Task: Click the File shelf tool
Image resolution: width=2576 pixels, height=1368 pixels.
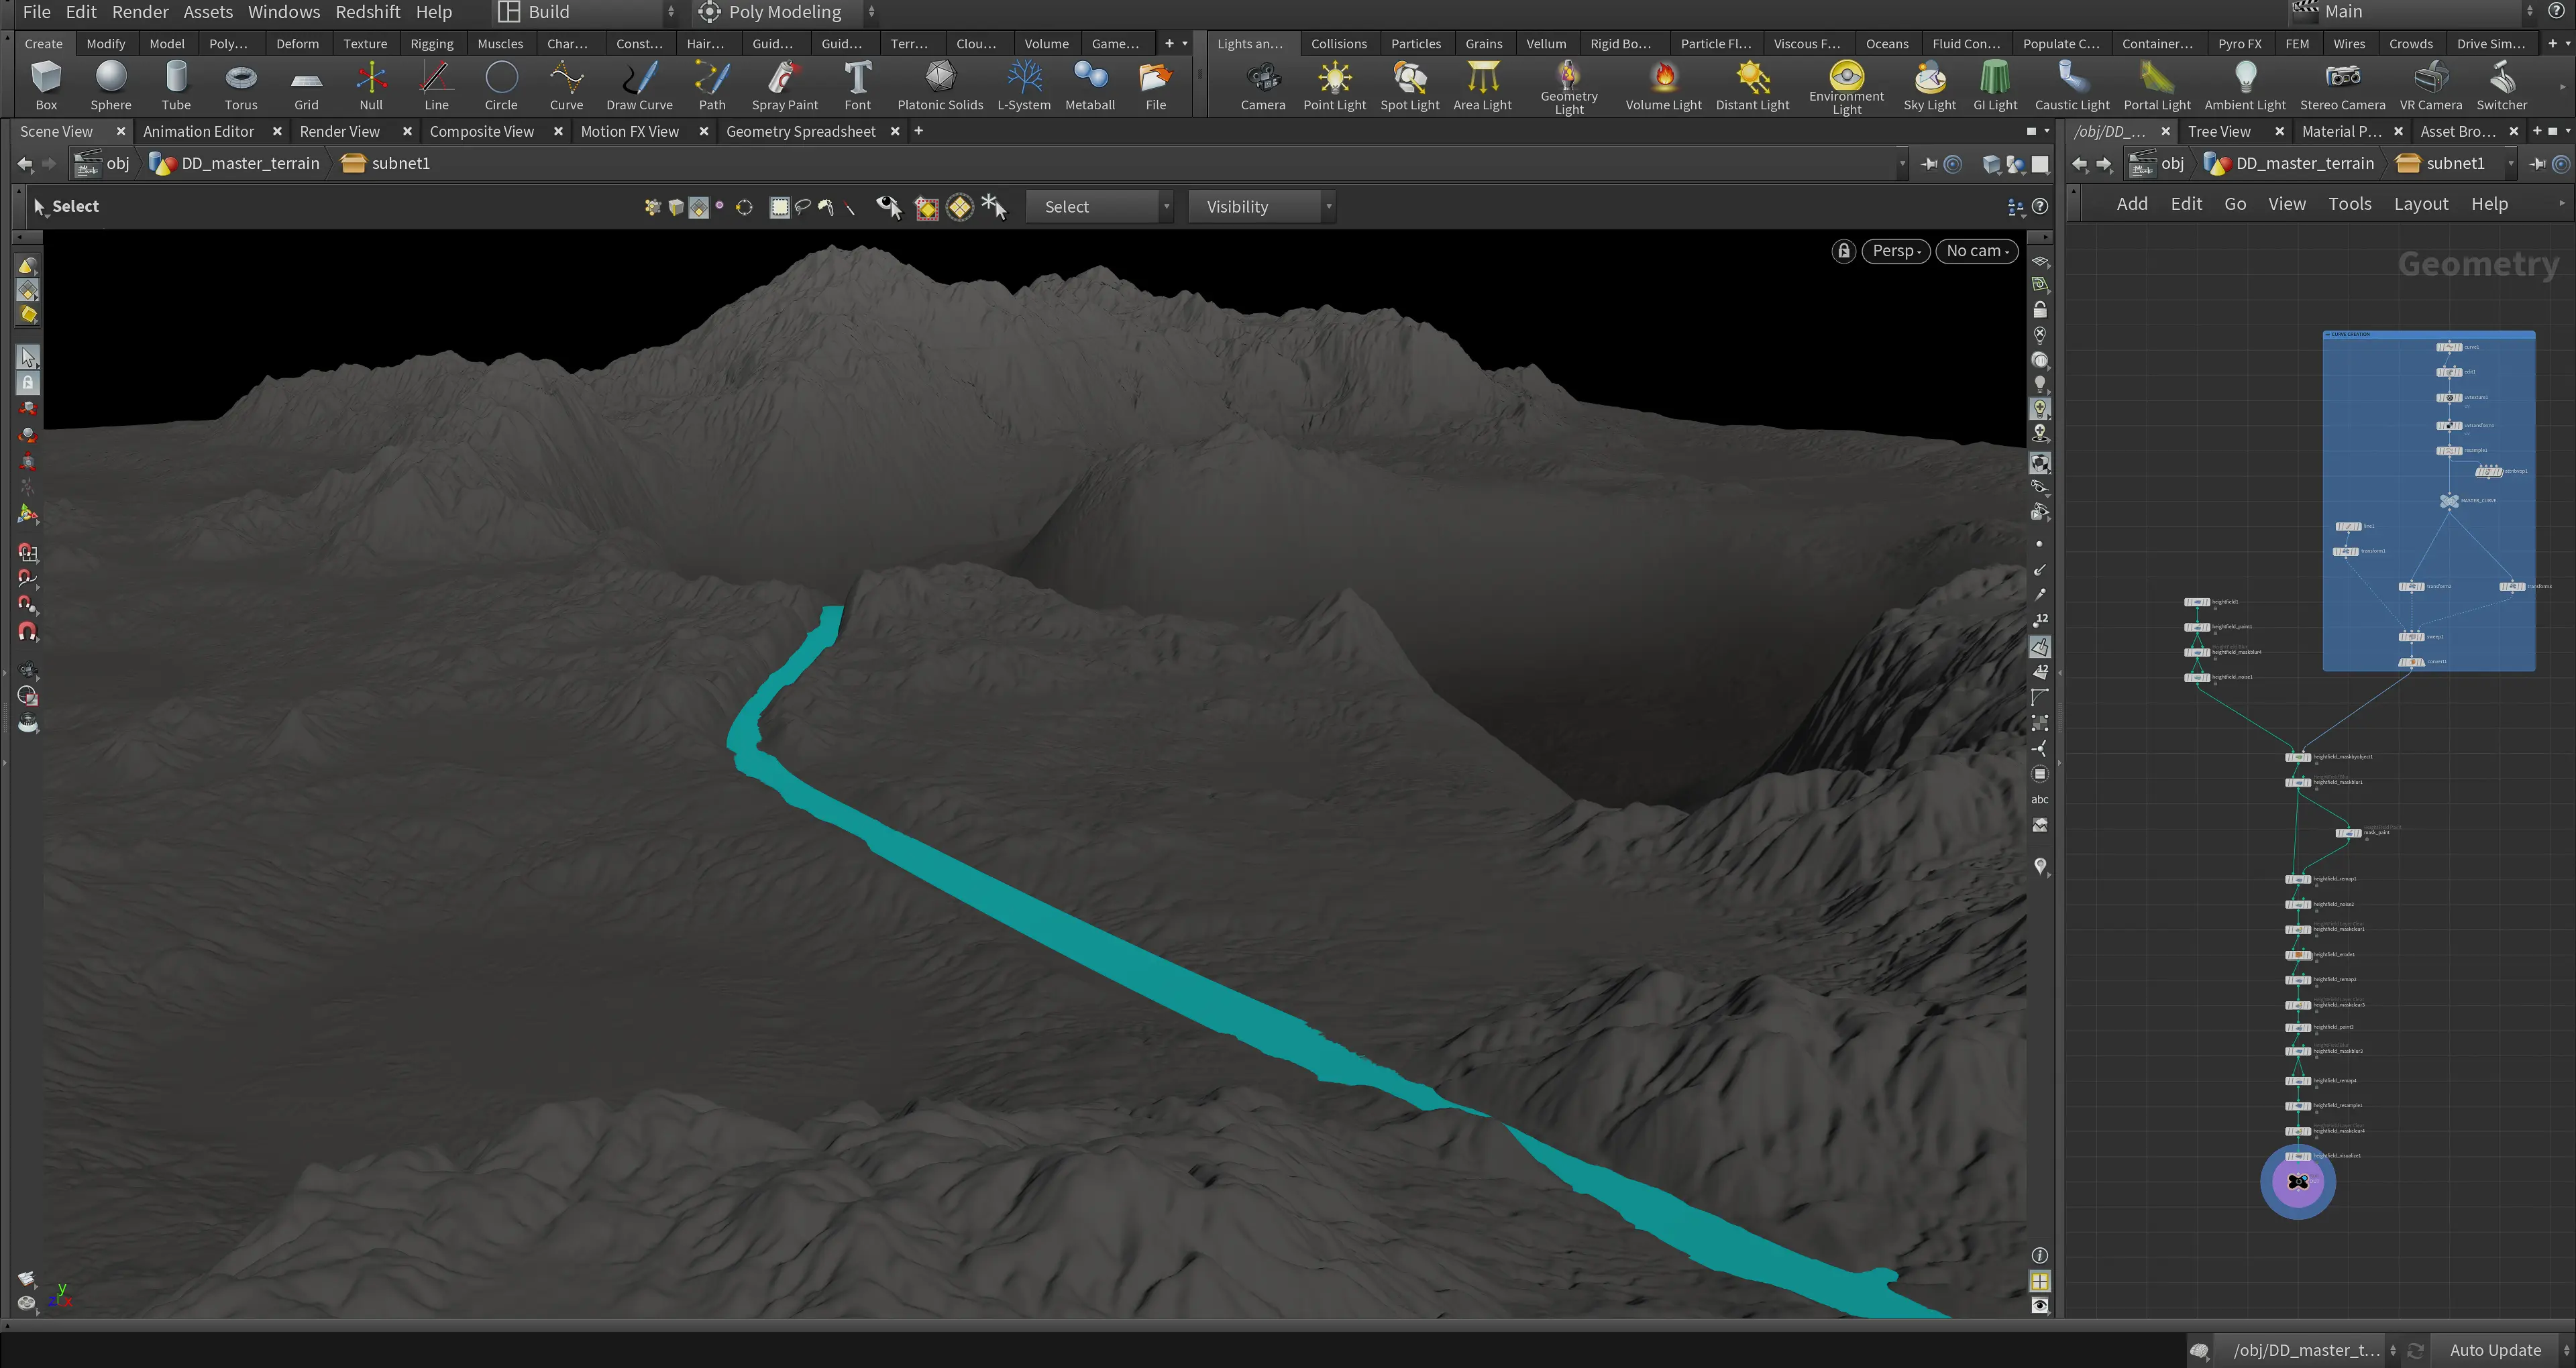Action: point(1155,86)
